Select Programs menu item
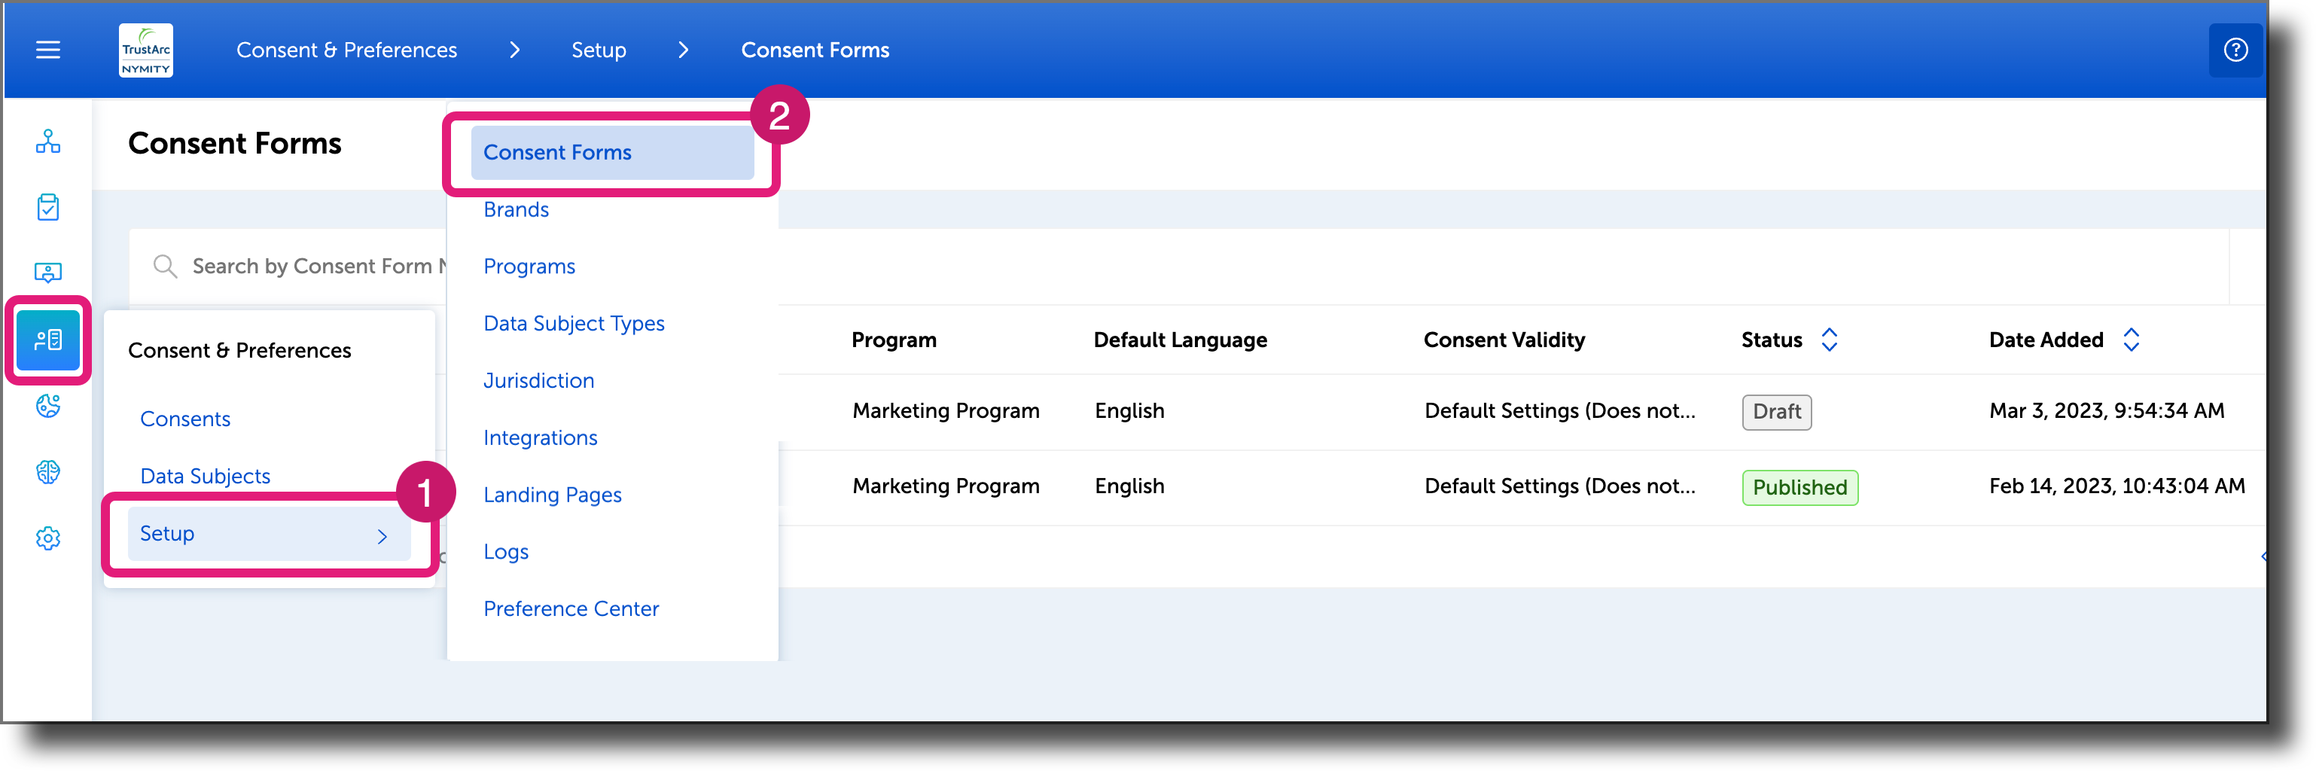This screenshot has width=2316, height=771. point(529,267)
